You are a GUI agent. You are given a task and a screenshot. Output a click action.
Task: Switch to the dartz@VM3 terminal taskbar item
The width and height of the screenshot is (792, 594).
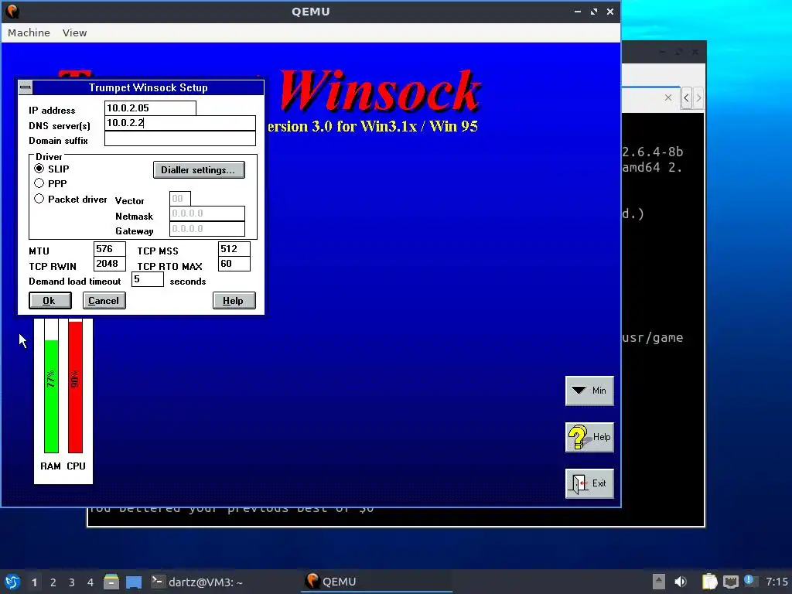click(x=197, y=582)
